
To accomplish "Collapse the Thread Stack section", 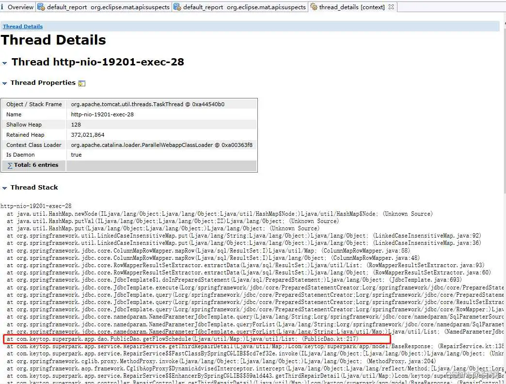I will (x=5, y=188).
